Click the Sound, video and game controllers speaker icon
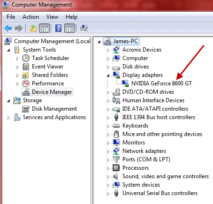Viewport: 213px width, 204px height. tap(116, 176)
